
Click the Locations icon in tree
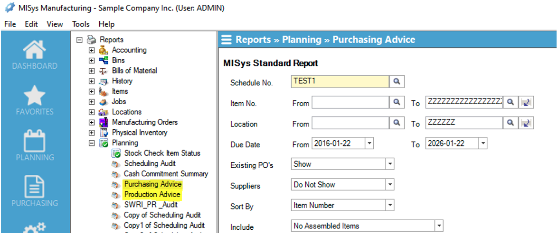pyautogui.click(x=104, y=112)
